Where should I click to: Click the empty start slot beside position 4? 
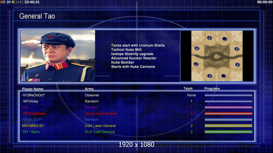tap(225, 39)
